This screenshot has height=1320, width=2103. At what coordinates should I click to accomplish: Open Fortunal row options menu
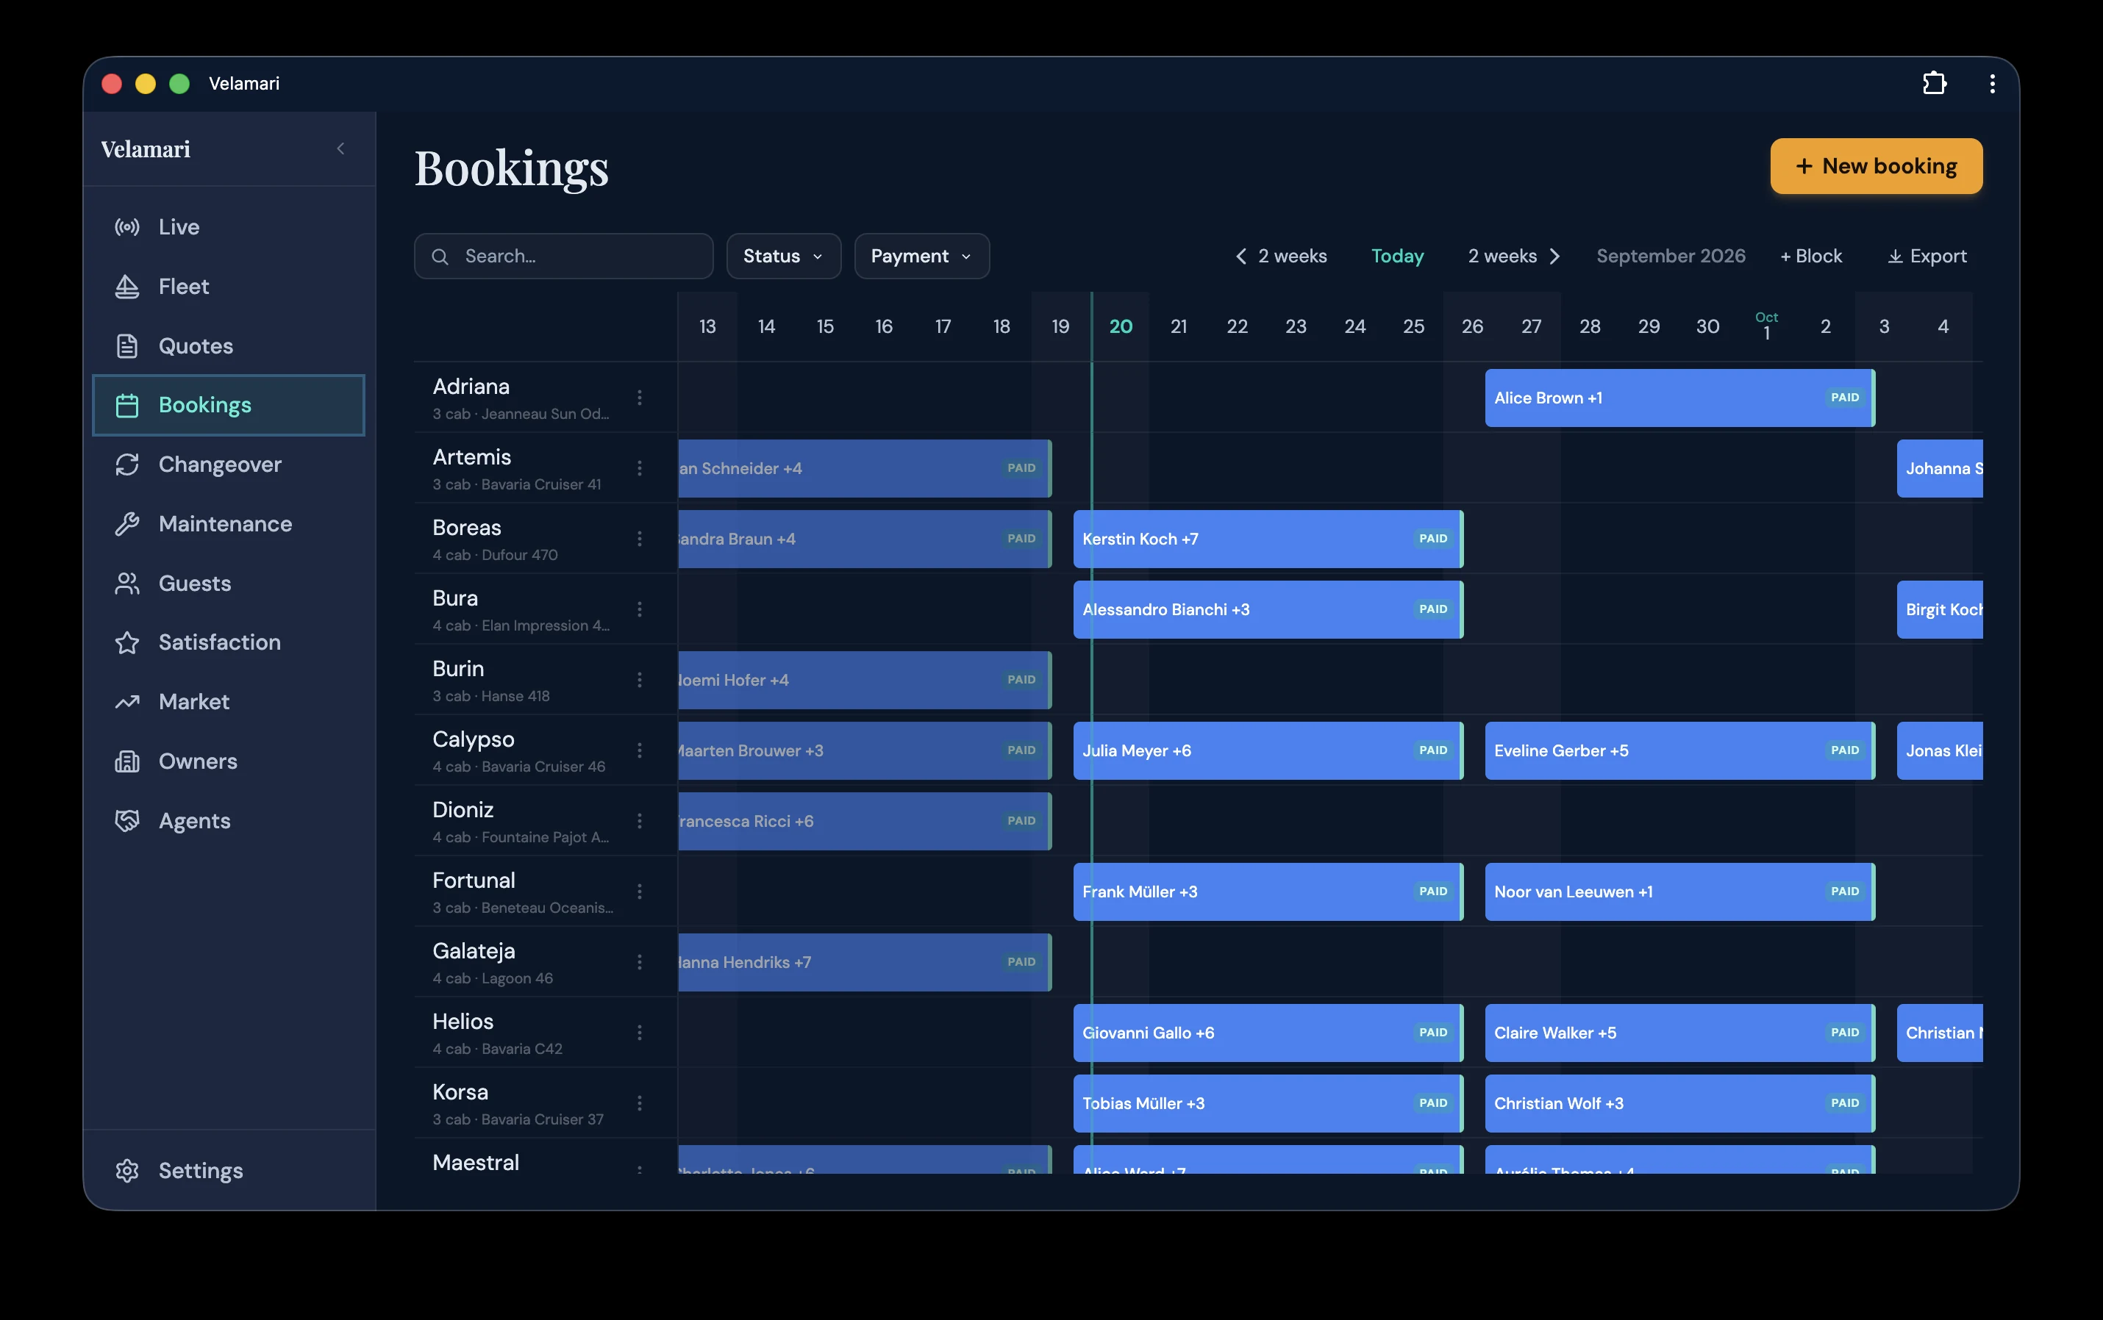(639, 892)
